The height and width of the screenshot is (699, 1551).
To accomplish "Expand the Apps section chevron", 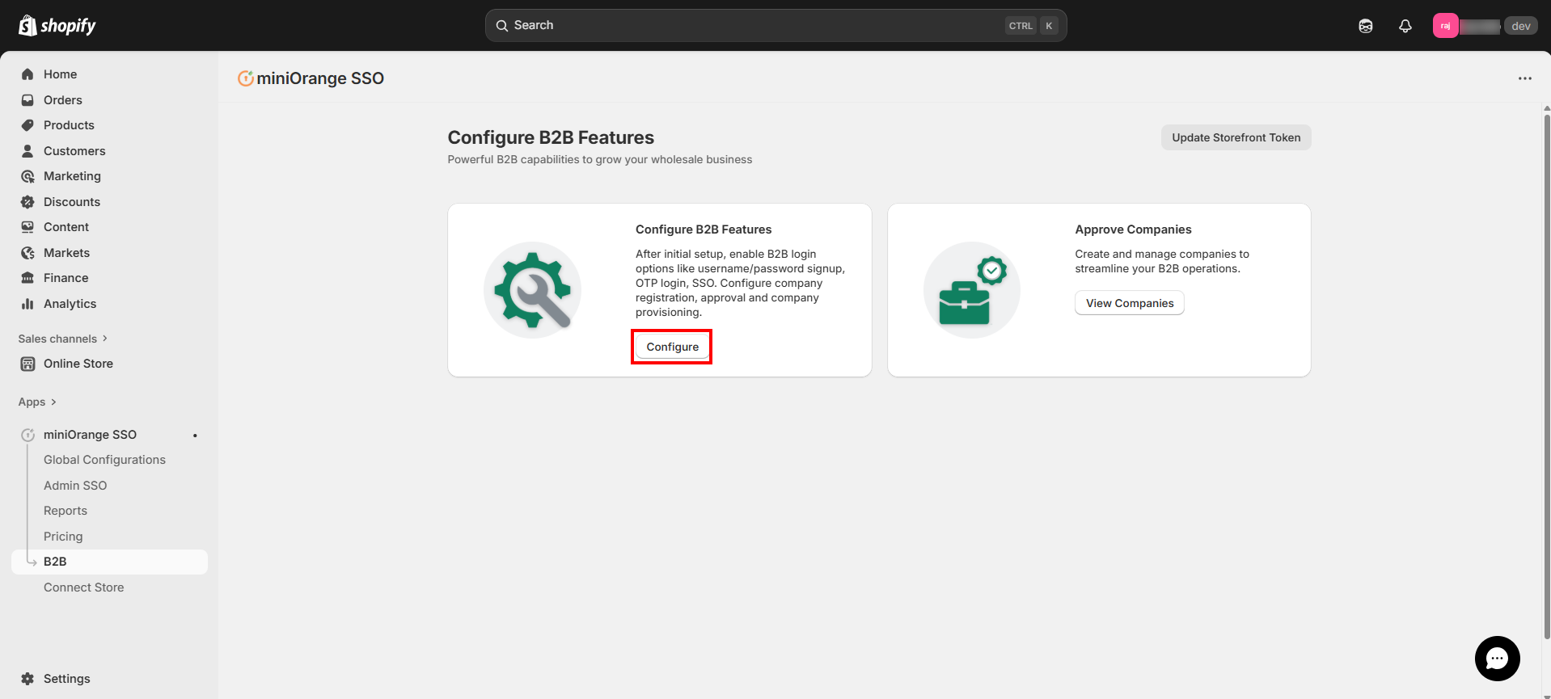I will tap(53, 402).
